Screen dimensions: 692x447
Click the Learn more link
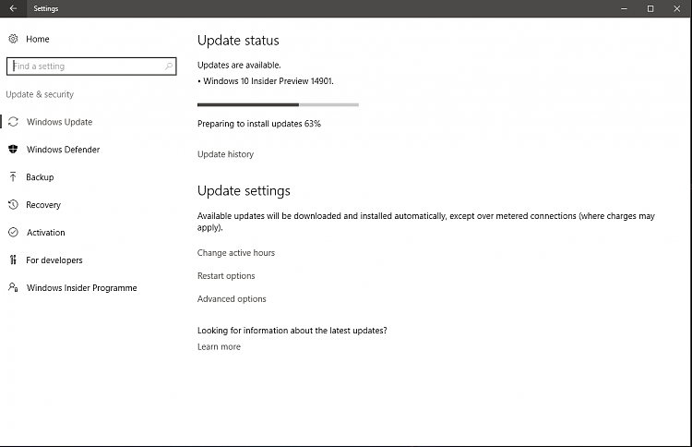click(219, 346)
